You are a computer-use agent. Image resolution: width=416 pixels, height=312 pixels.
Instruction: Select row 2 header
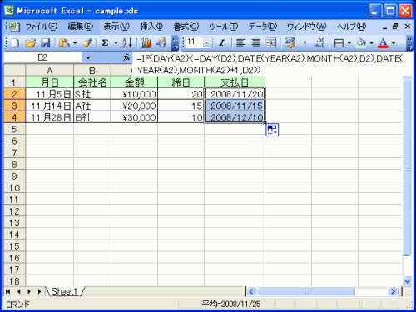tap(14, 94)
